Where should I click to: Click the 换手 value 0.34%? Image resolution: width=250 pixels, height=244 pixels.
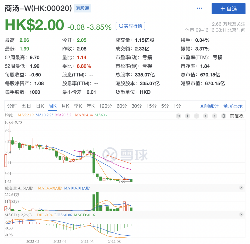[x=202, y=40]
